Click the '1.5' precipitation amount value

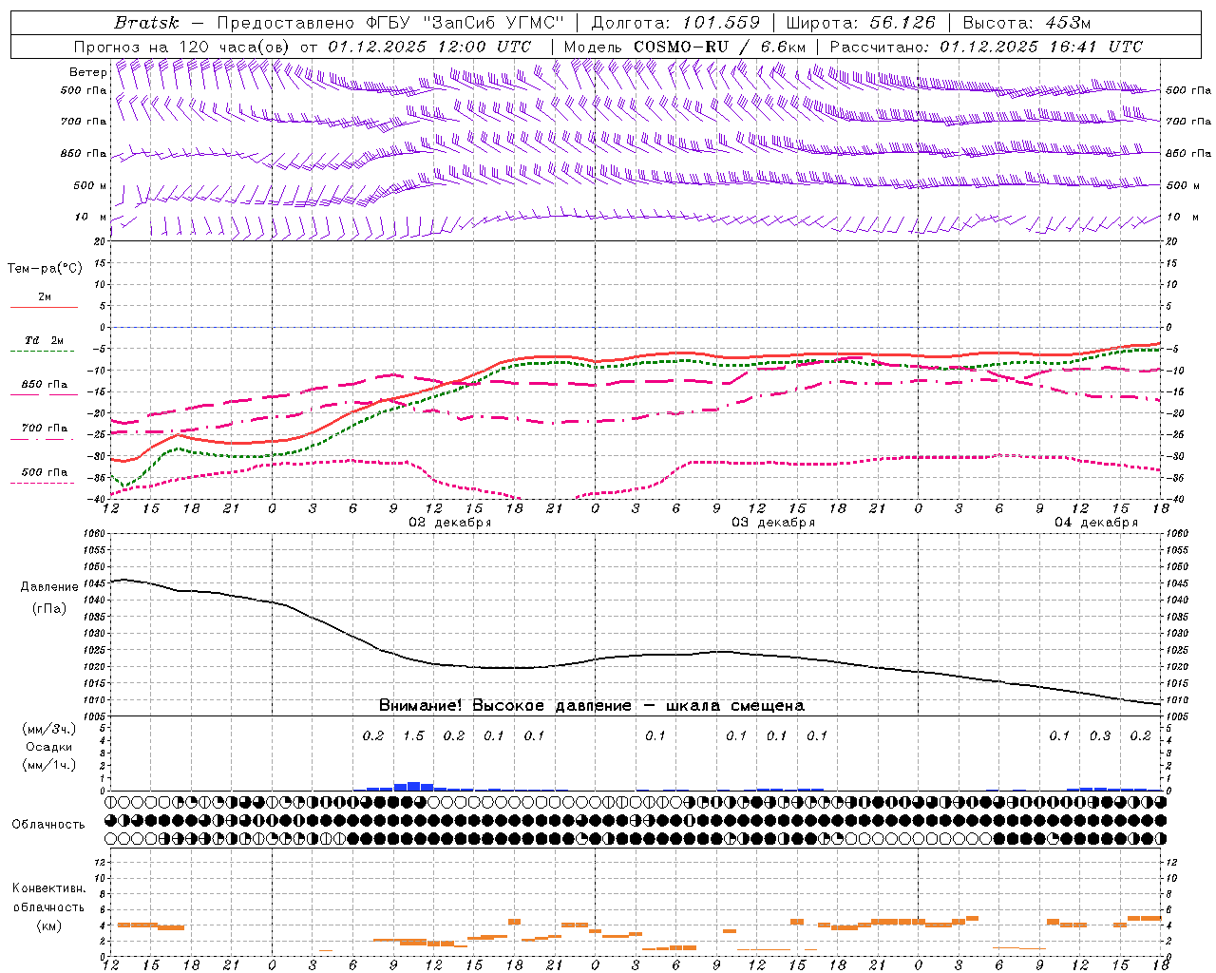click(x=413, y=735)
